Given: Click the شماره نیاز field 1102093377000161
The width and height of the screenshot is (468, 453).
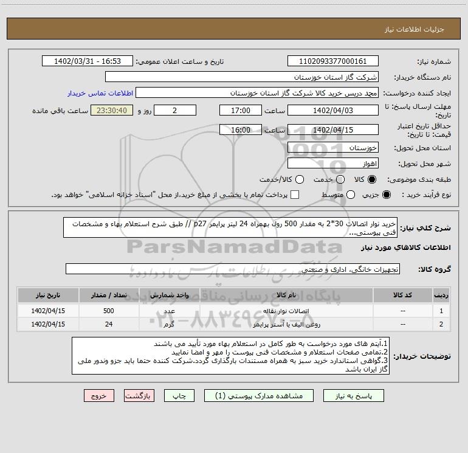Looking at the screenshot, I should point(333,61).
